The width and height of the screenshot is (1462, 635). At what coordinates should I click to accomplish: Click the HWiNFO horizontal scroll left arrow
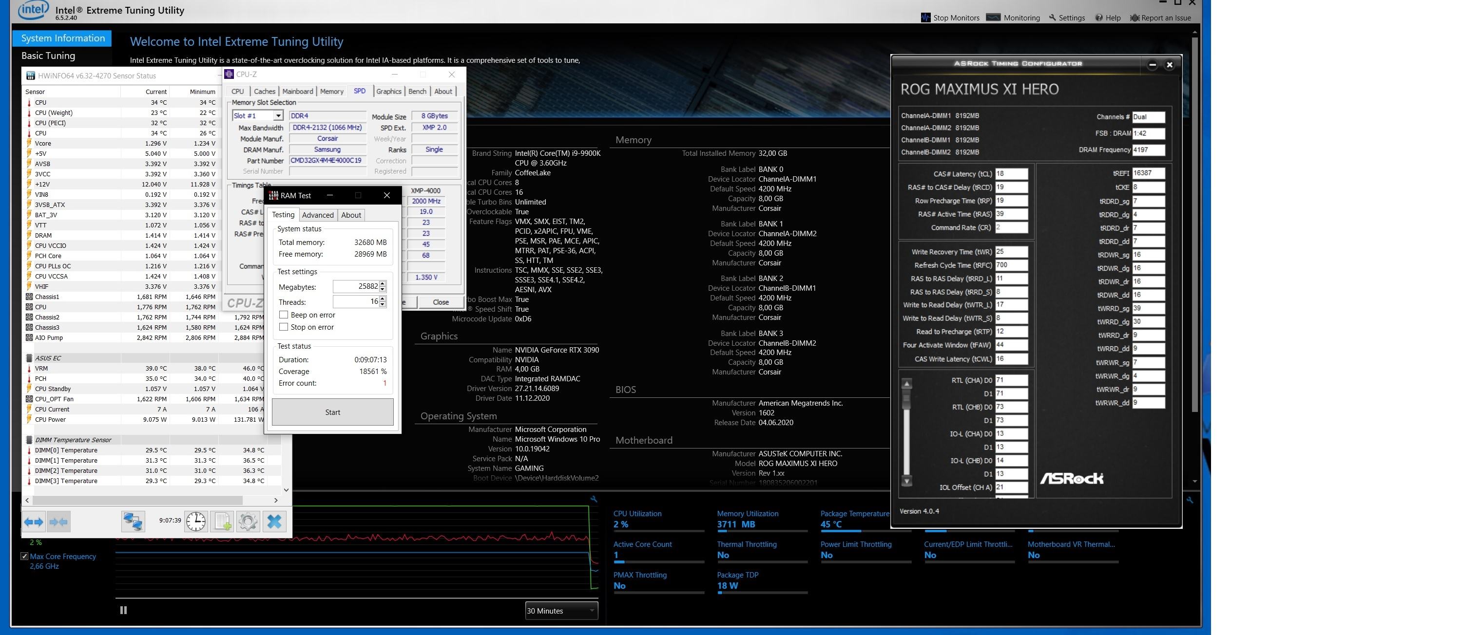[x=28, y=500]
